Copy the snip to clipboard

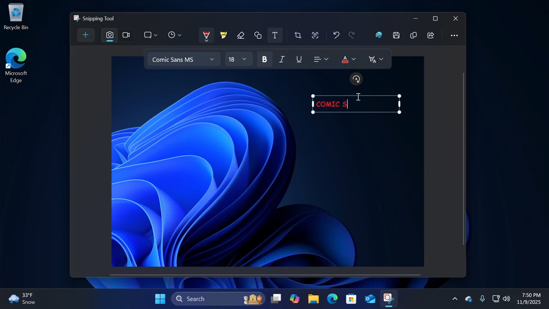(x=413, y=35)
